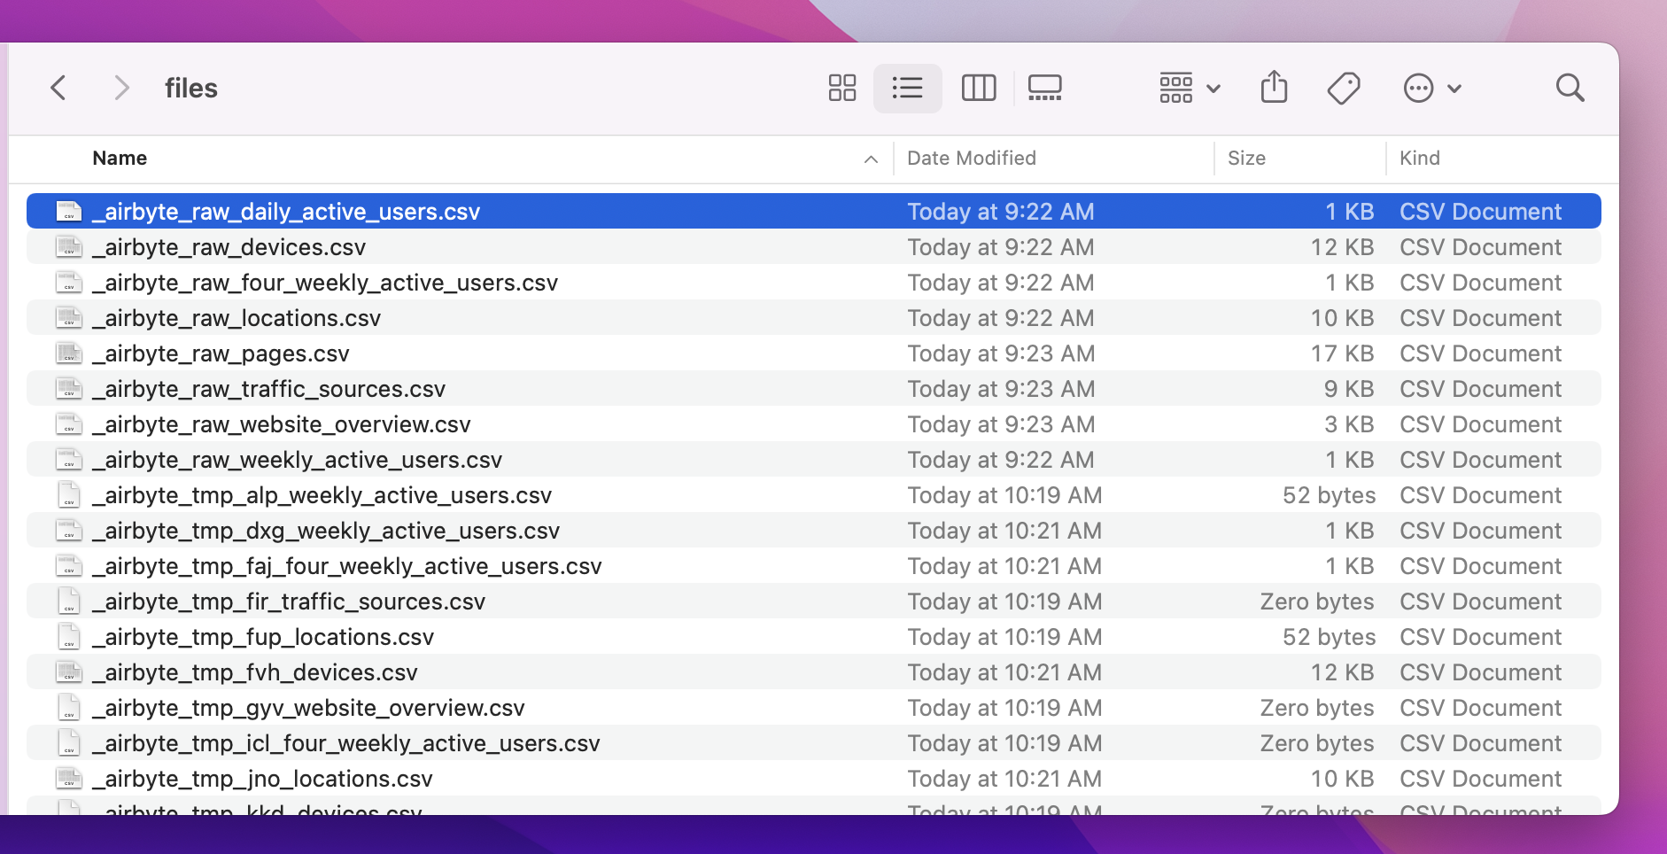The width and height of the screenshot is (1667, 854).
Task: Switch to icon grid view
Action: (842, 88)
